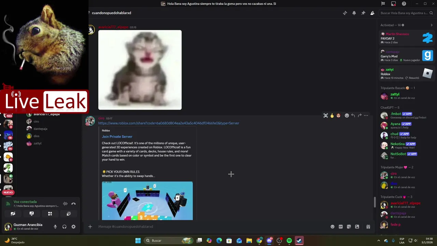Viewport: 437px width, 246px height.
Task: Toggle camera on in voice panel
Action: [x=13, y=214]
